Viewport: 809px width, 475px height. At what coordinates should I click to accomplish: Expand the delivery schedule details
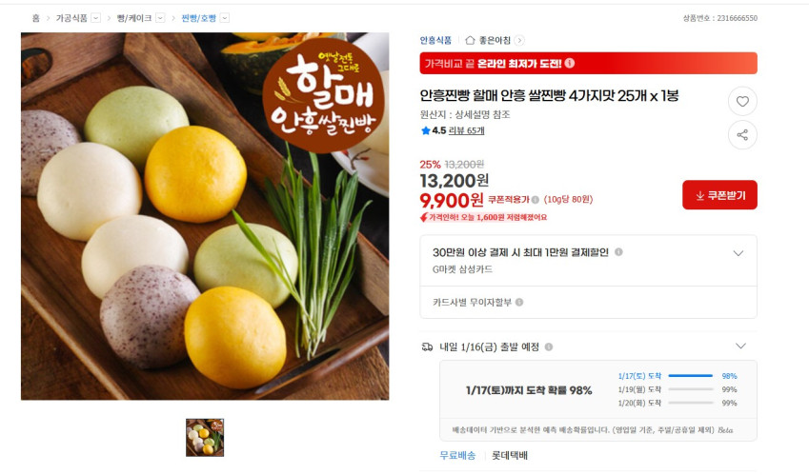click(740, 346)
